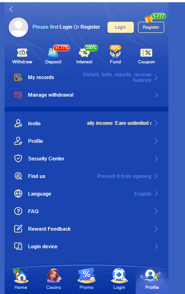Image resolution: width=185 pixels, height=294 pixels.
Task: Switch to the Casino tab
Action: point(54,279)
